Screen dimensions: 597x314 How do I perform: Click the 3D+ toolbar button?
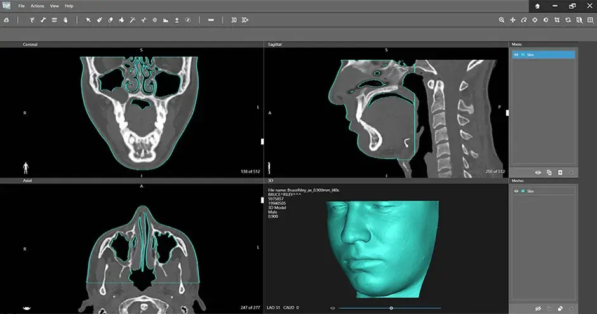[245, 20]
